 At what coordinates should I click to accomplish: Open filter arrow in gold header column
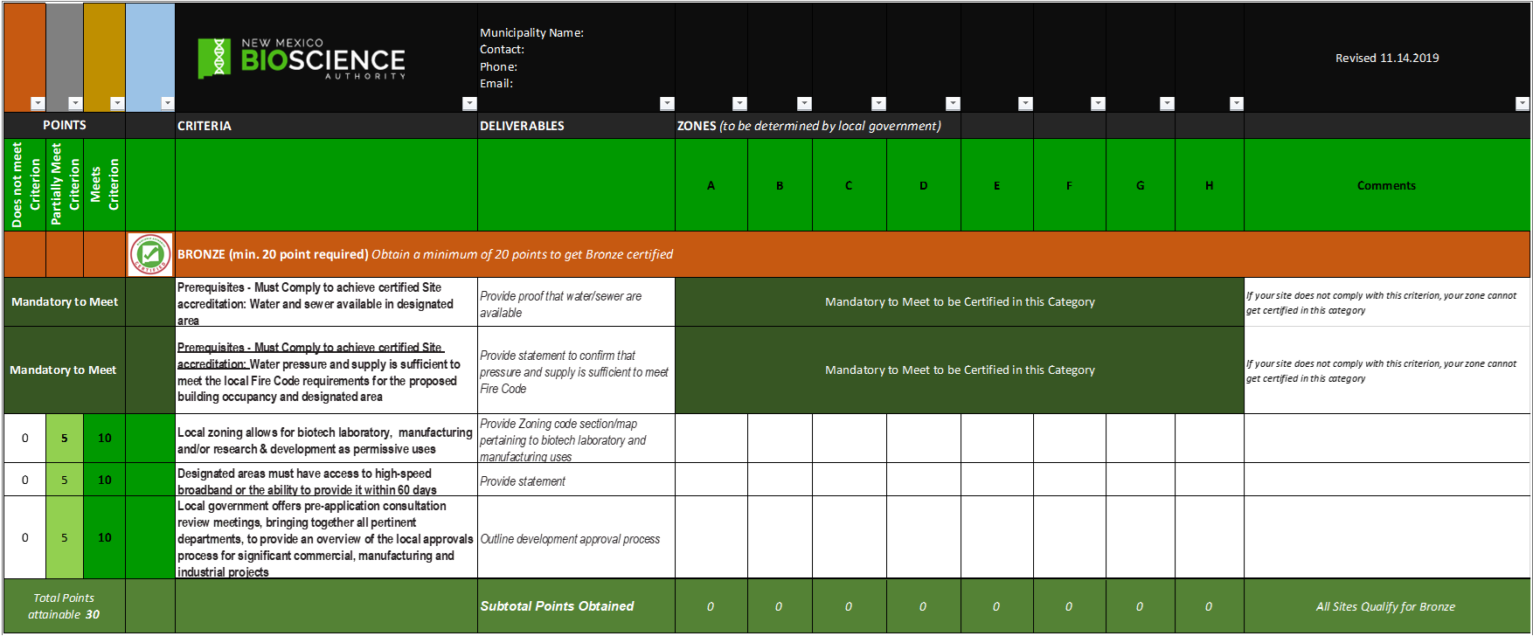pyautogui.click(x=117, y=103)
